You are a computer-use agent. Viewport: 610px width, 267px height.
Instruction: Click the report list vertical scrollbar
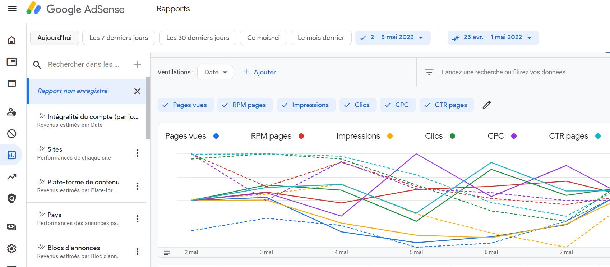pyautogui.click(x=148, y=108)
